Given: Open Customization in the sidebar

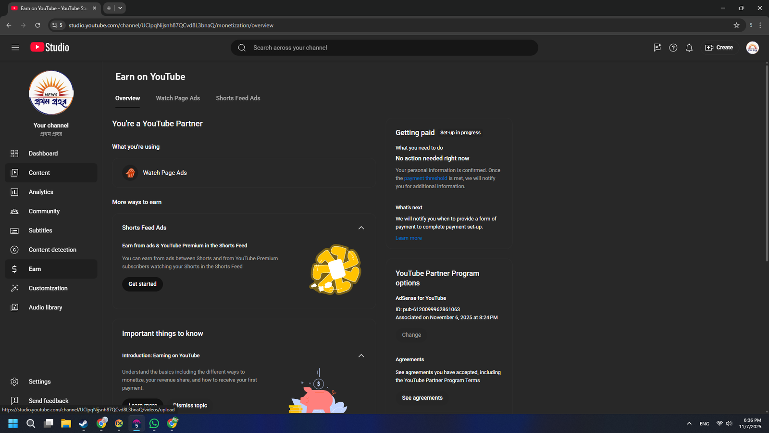Looking at the screenshot, I should [x=51, y=288].
